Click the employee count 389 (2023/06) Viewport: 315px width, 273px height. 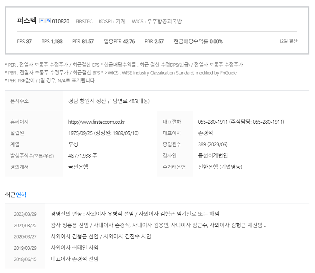tap(213, 144)
